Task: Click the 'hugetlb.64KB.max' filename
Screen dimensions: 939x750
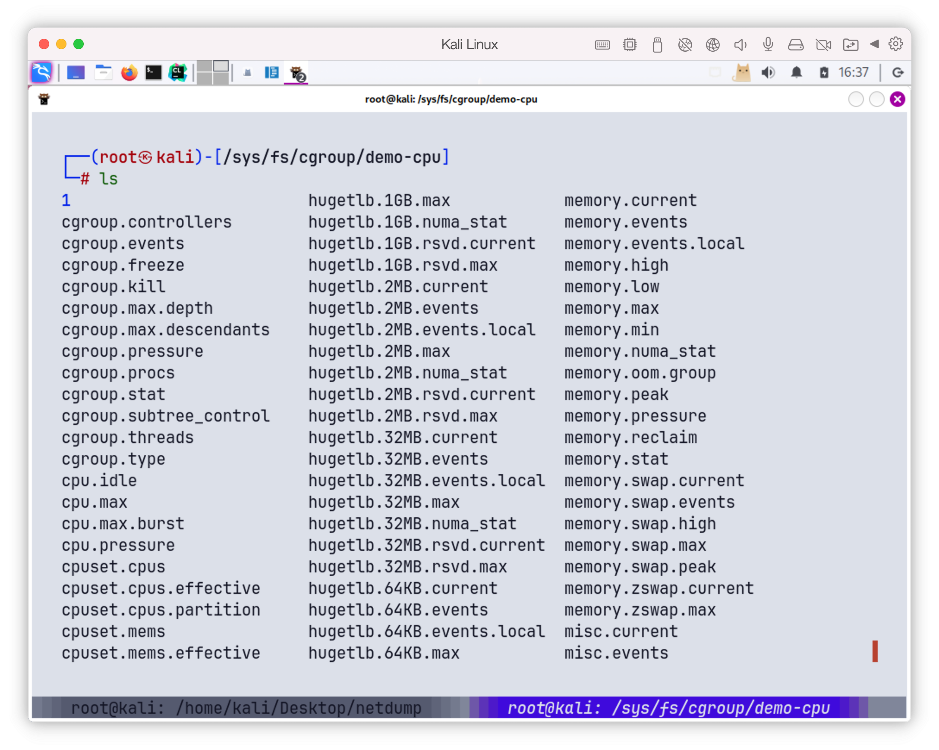Action: coord(384,653)
